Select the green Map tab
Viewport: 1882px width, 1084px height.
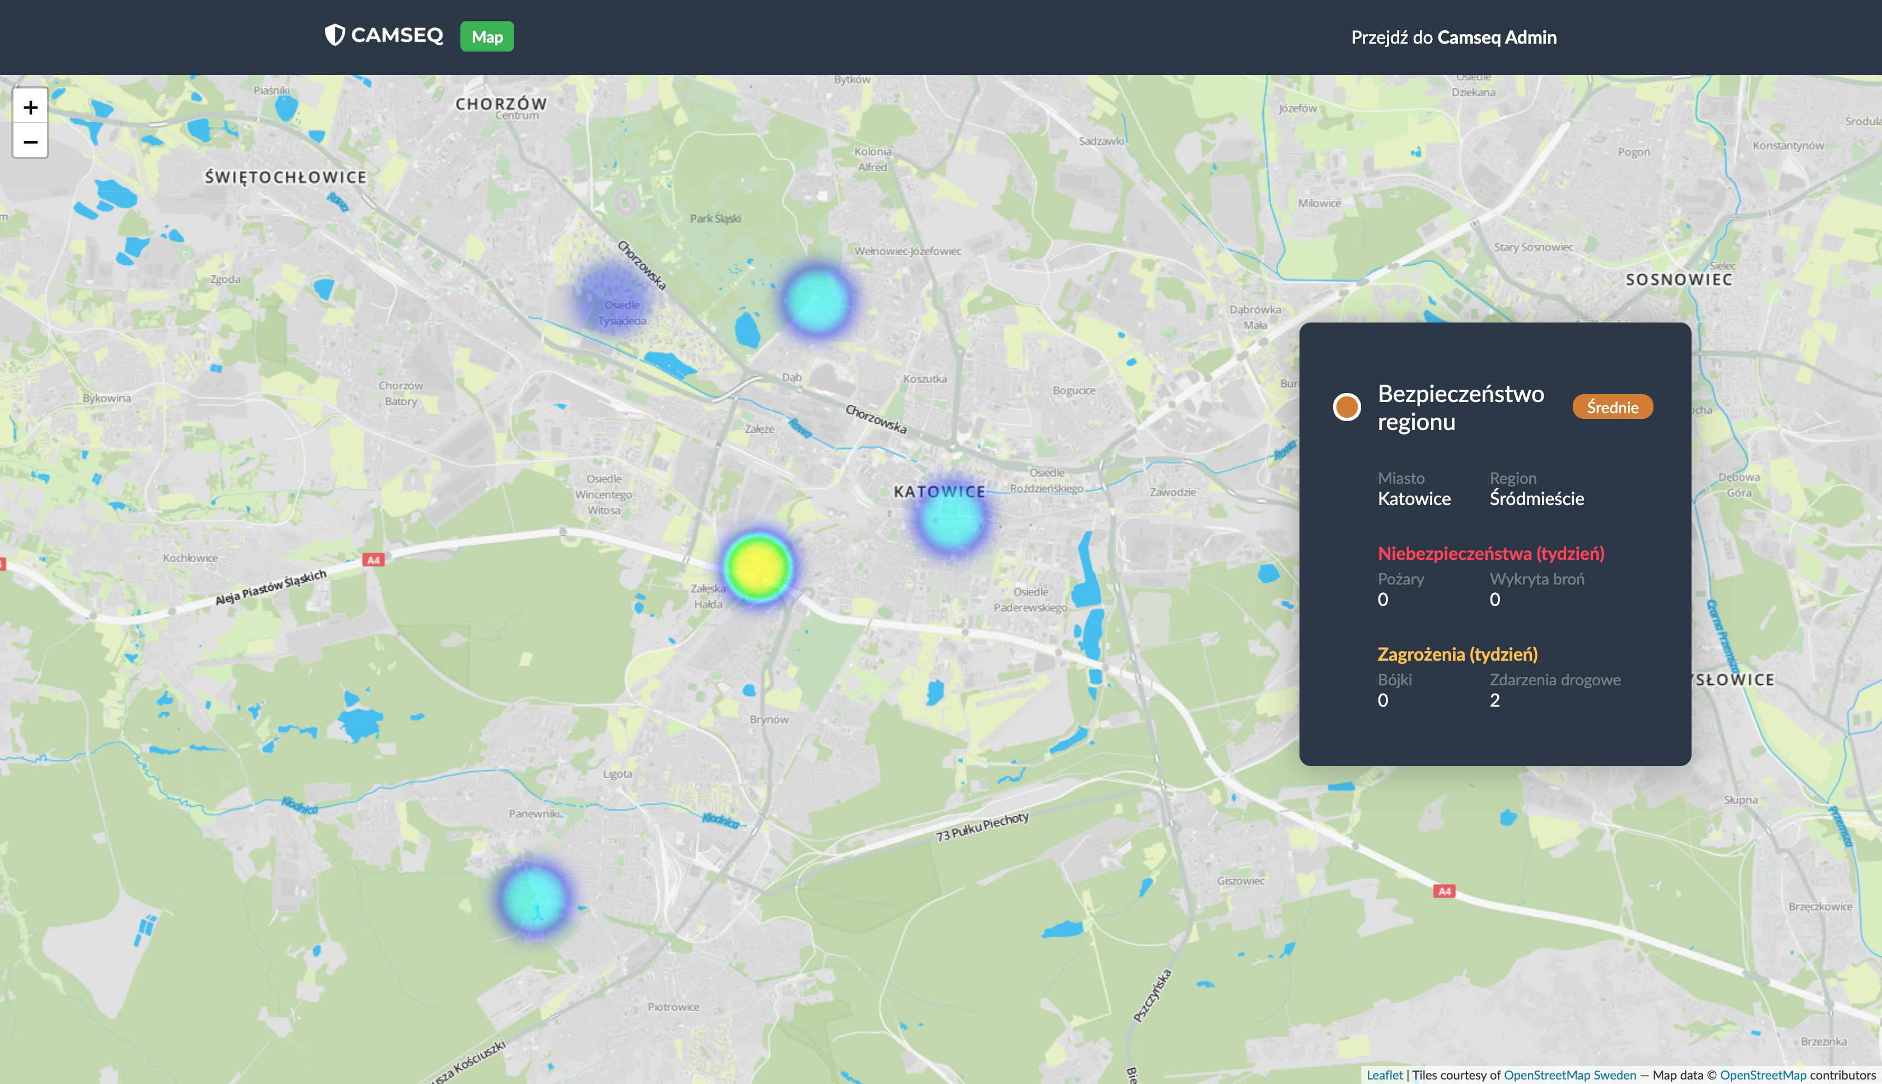coord(487,36)
